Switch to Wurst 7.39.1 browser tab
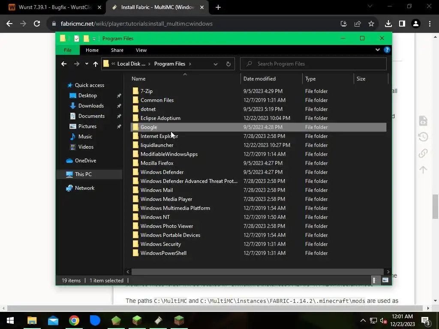Image resolution: width=439 pixels, height=329 pixels. coord(54,7)
